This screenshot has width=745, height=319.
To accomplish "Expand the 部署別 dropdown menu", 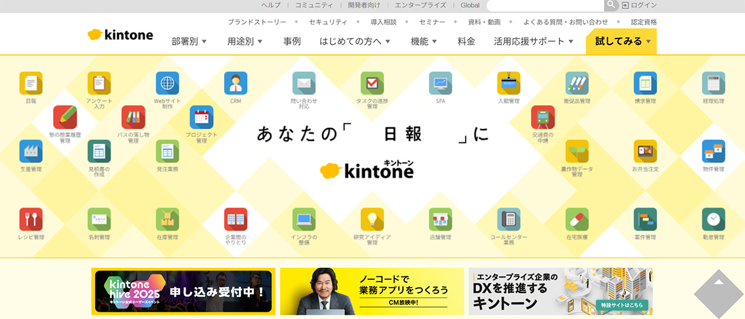I will pos(189,41).
